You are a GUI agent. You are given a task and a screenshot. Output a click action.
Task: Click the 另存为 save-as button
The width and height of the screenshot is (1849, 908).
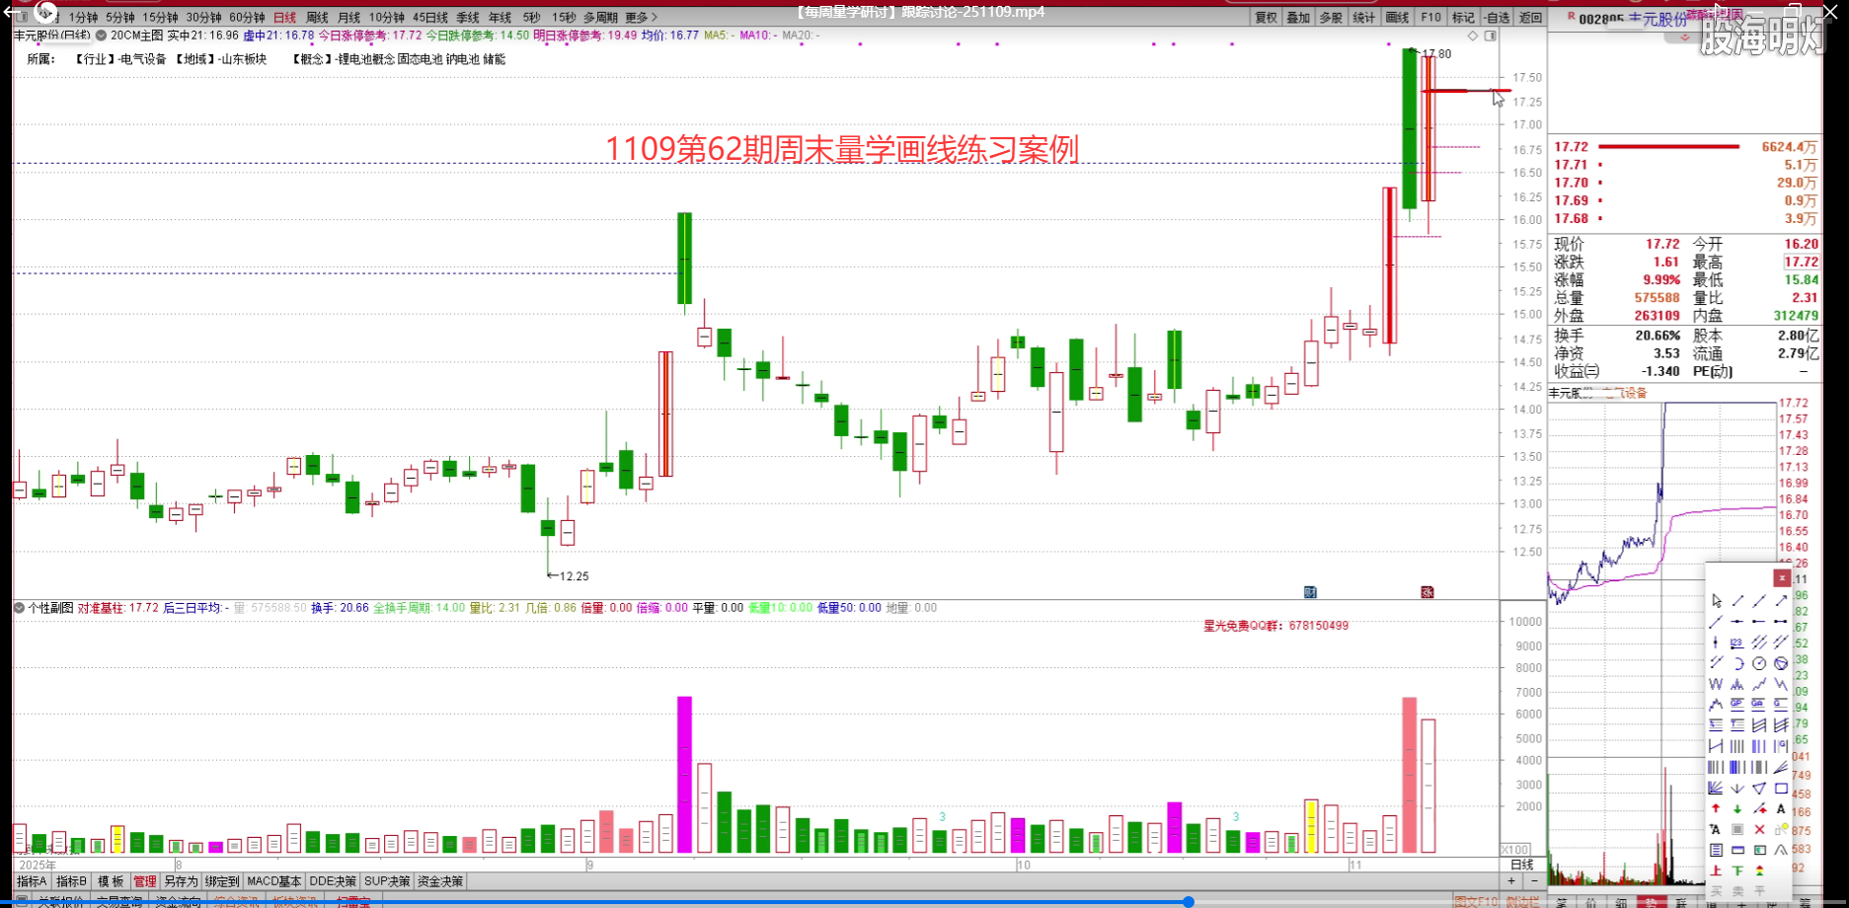pos(181,881)
